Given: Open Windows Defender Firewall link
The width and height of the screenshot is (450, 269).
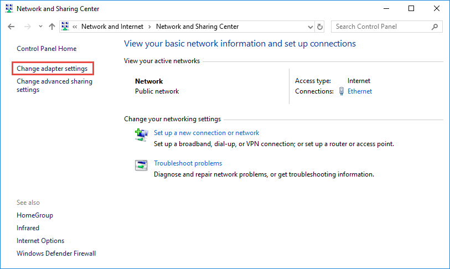Looking at the screenshot, I should [56, 254].
